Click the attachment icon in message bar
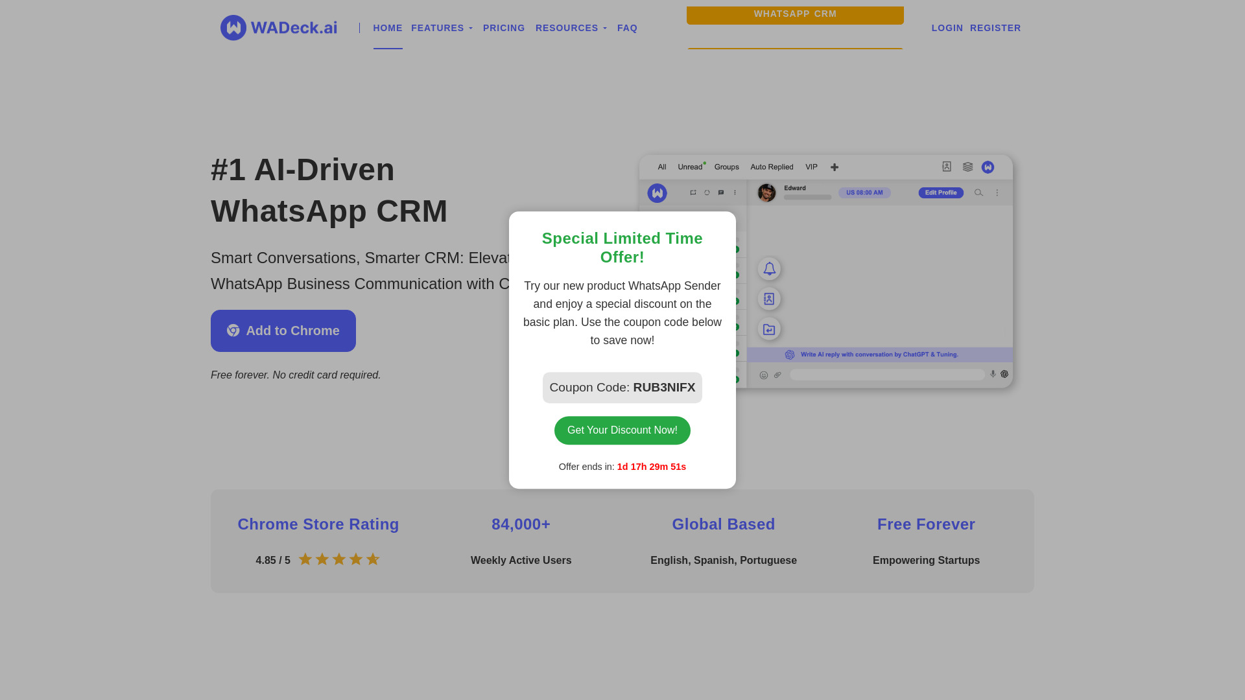1245x700 pixels. (x=778, y=375)
